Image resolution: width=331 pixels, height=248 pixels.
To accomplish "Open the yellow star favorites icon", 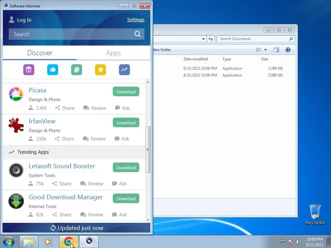I will (101, 70).
